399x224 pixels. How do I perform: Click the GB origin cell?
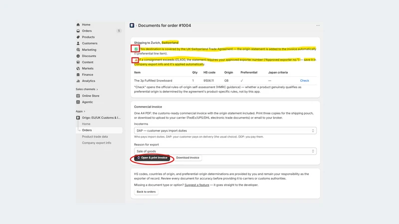[x=226, y=81]
